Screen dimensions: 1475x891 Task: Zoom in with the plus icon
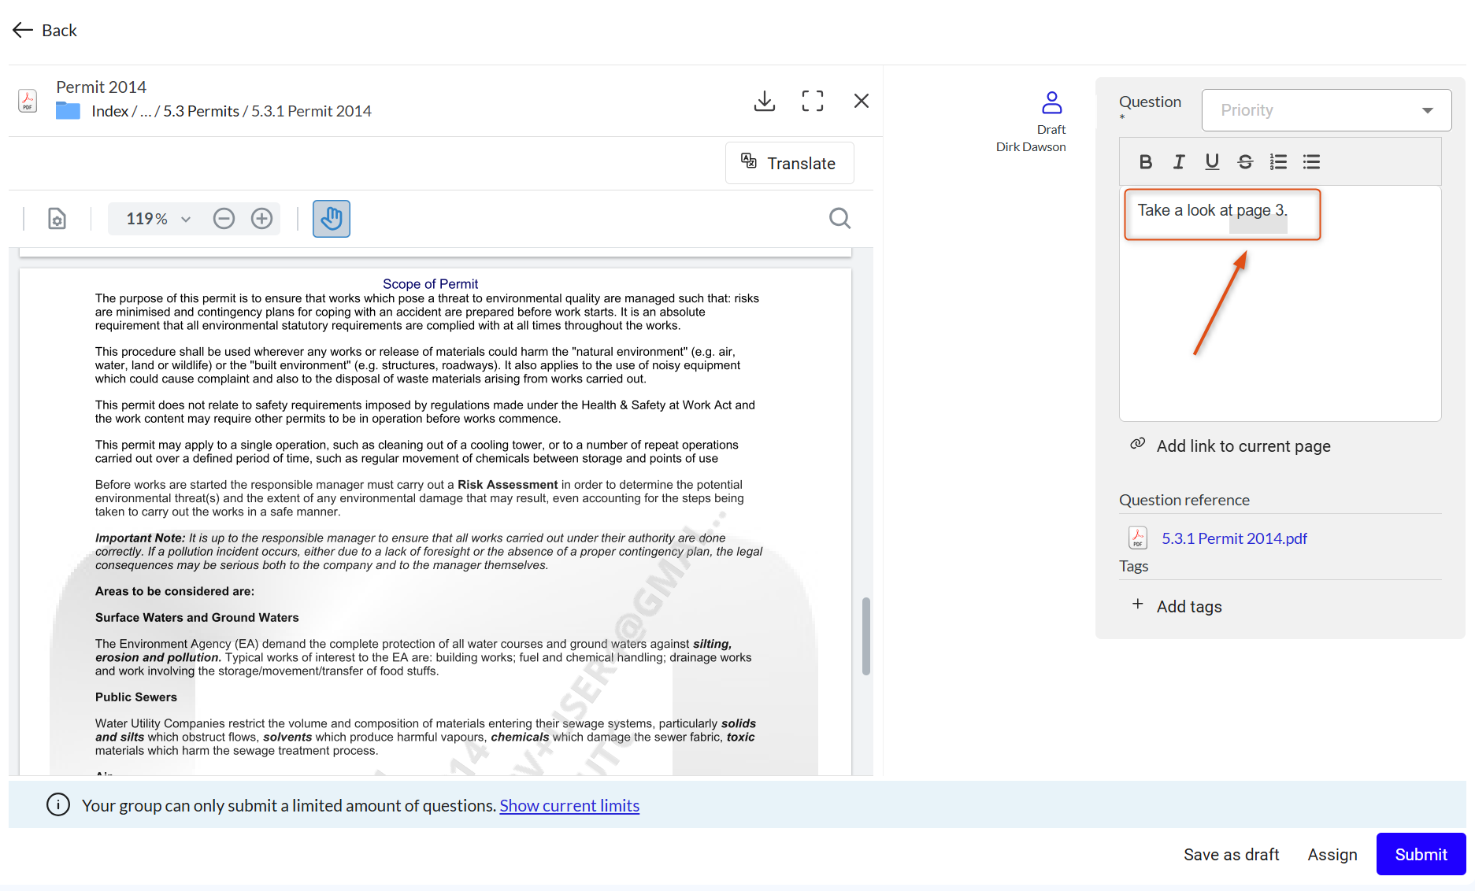pyautogui.click(x=261, y=218)
